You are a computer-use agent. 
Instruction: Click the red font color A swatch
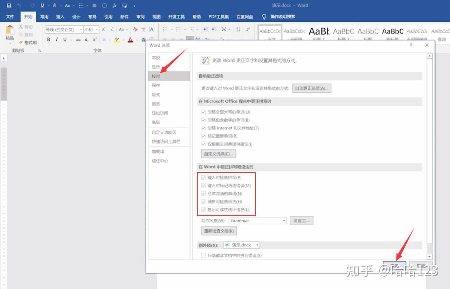(130, 40)
